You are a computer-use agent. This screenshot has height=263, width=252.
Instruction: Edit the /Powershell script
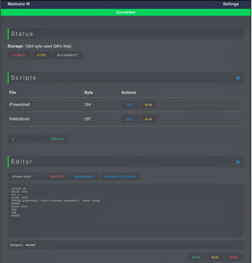(130, 105)
